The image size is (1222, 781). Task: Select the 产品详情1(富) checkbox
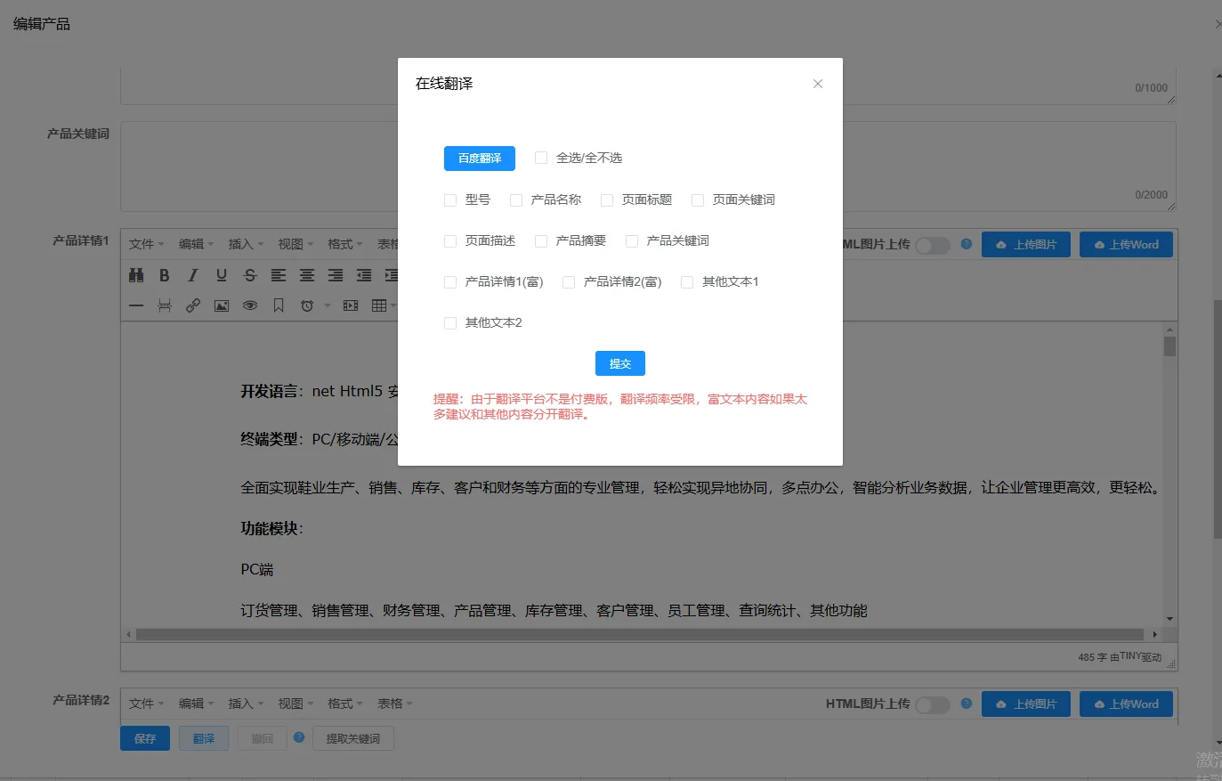tap(450, 282)
